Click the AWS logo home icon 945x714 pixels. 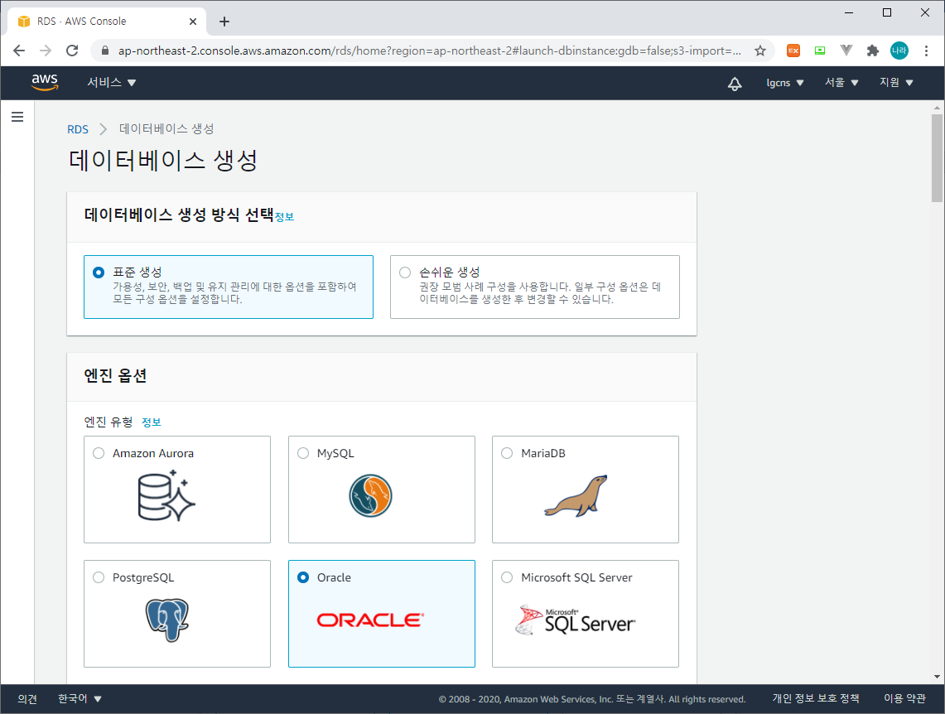pyautogui.click(x=45, y=82)
